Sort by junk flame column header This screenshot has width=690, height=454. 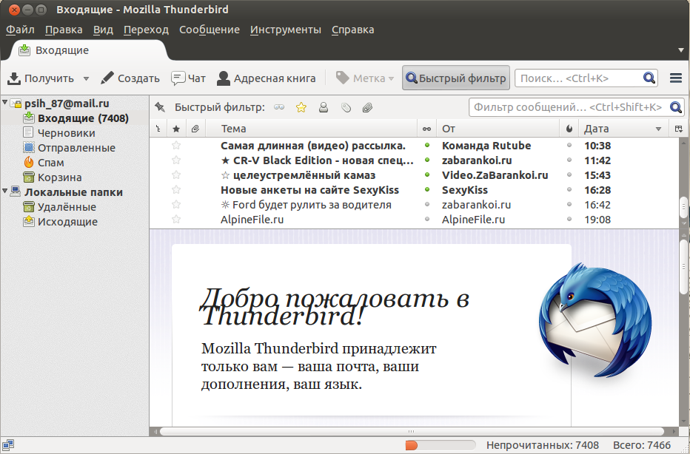coord(569,129)
